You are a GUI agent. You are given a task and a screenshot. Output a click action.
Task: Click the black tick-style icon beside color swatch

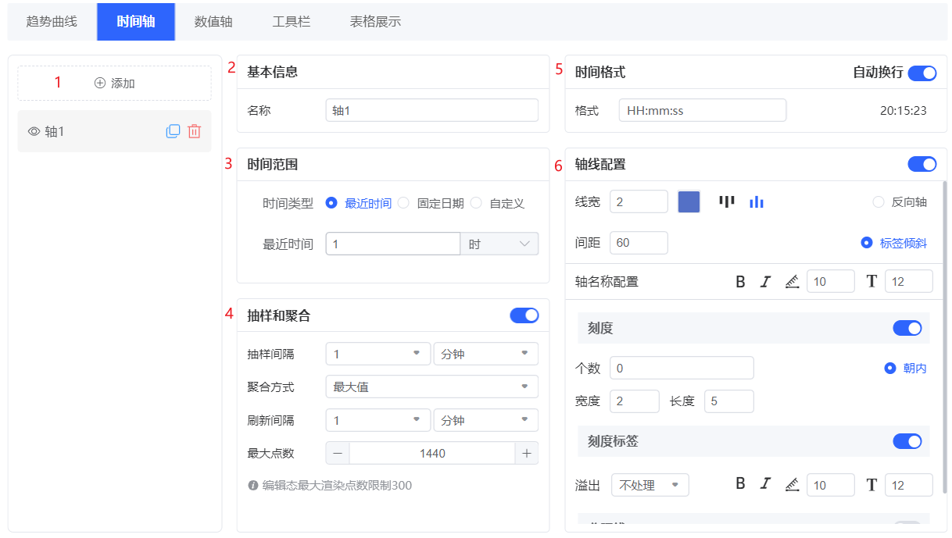click(727, 202)
